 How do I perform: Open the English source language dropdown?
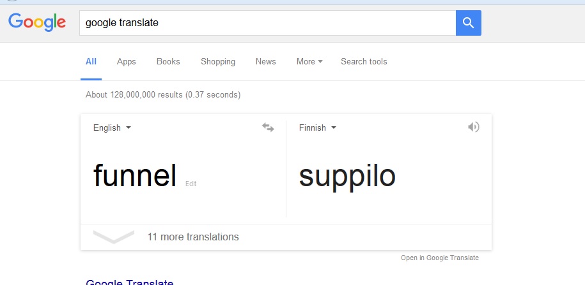click(x=112, y=128)
